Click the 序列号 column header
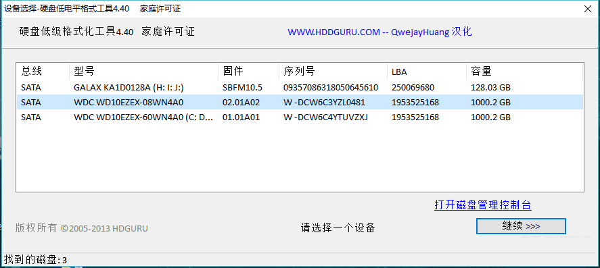The height and width of the screenshot is (268, 600). coord(333,71)
